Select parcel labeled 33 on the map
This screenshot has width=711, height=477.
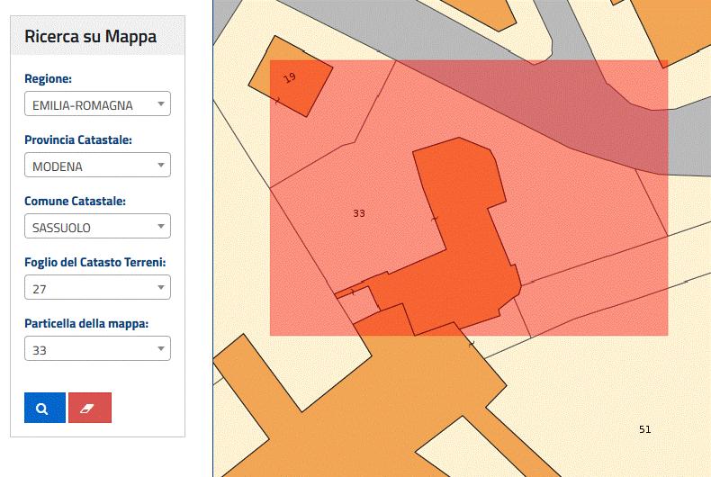359,213
